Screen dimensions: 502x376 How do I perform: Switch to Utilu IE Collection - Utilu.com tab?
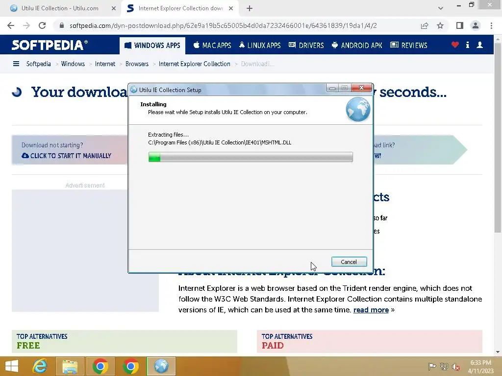pyautogui.click(x=60, y=8)
